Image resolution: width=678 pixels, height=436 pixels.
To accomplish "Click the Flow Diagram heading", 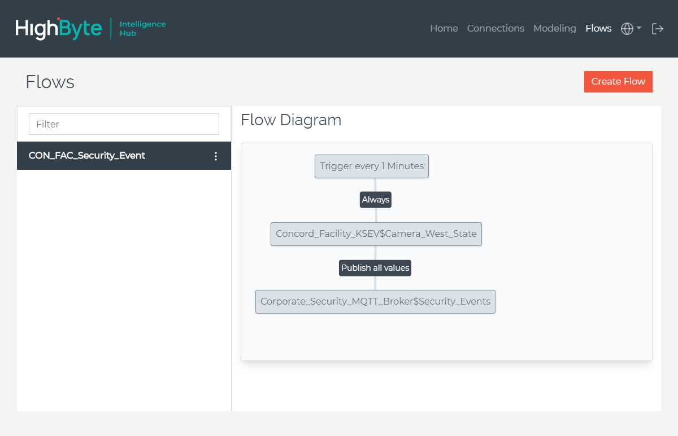I will point(291,120).
